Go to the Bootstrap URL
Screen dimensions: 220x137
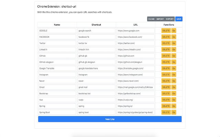(174, 94)
